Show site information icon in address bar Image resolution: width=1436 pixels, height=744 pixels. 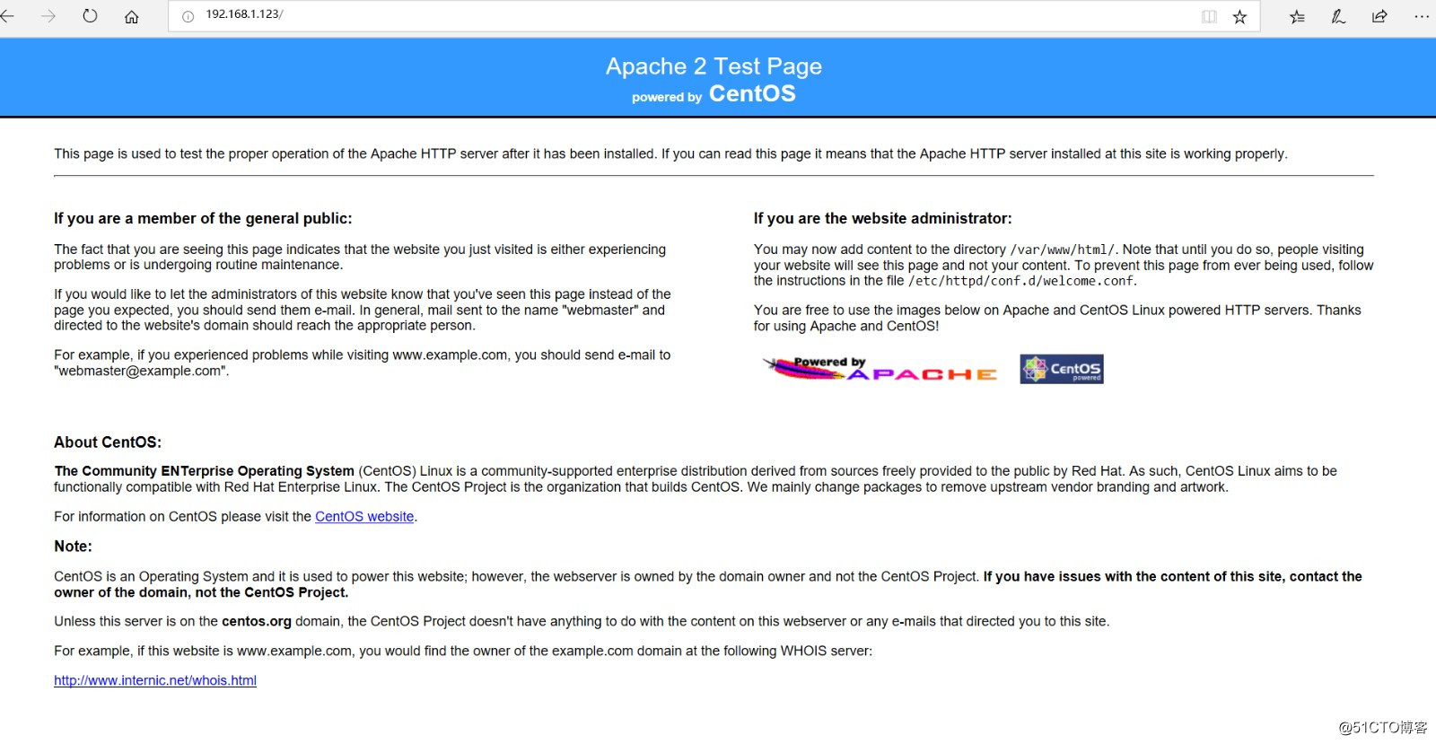coord(188,16)
